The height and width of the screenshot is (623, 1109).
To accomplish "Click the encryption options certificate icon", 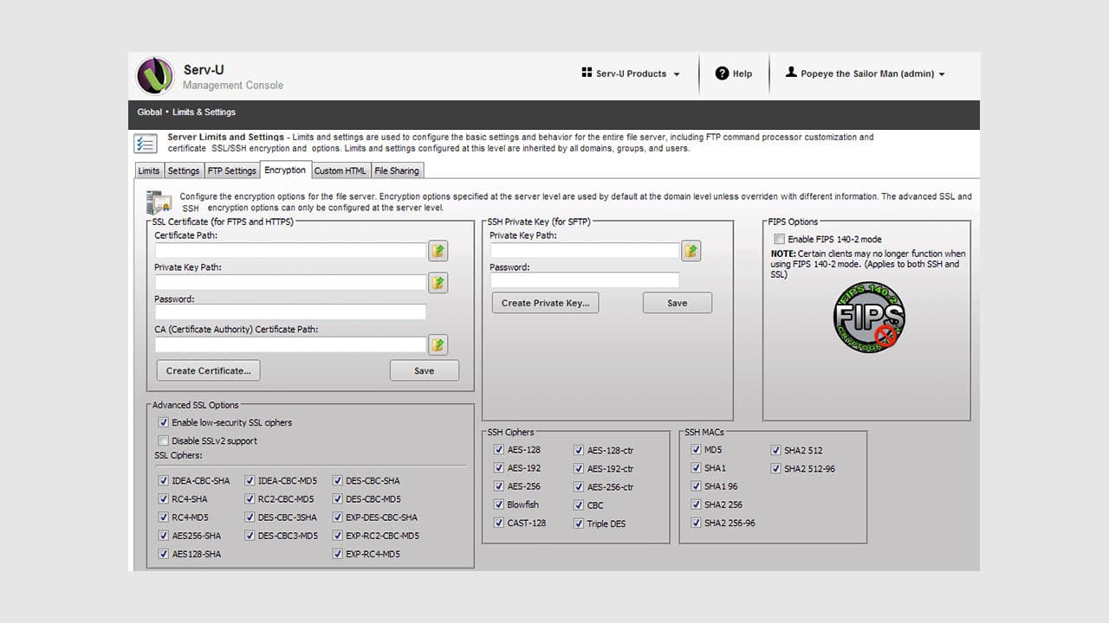I will (x=159, y=201).
